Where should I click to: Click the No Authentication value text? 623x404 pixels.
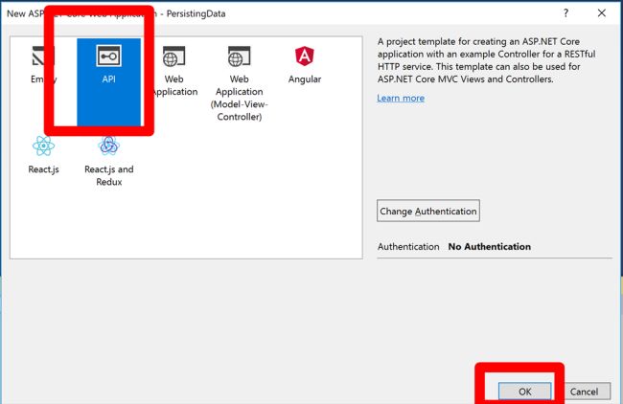click(490, 246)
